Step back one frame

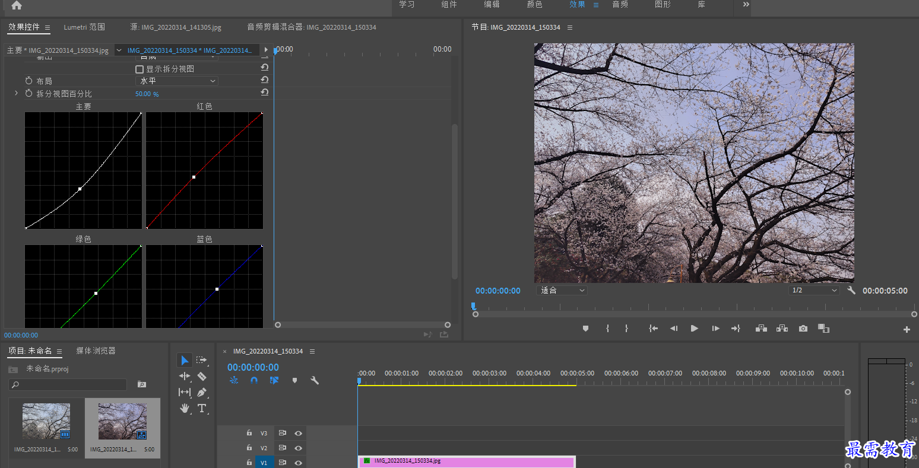pyautogui.click(x=674, y=329)
